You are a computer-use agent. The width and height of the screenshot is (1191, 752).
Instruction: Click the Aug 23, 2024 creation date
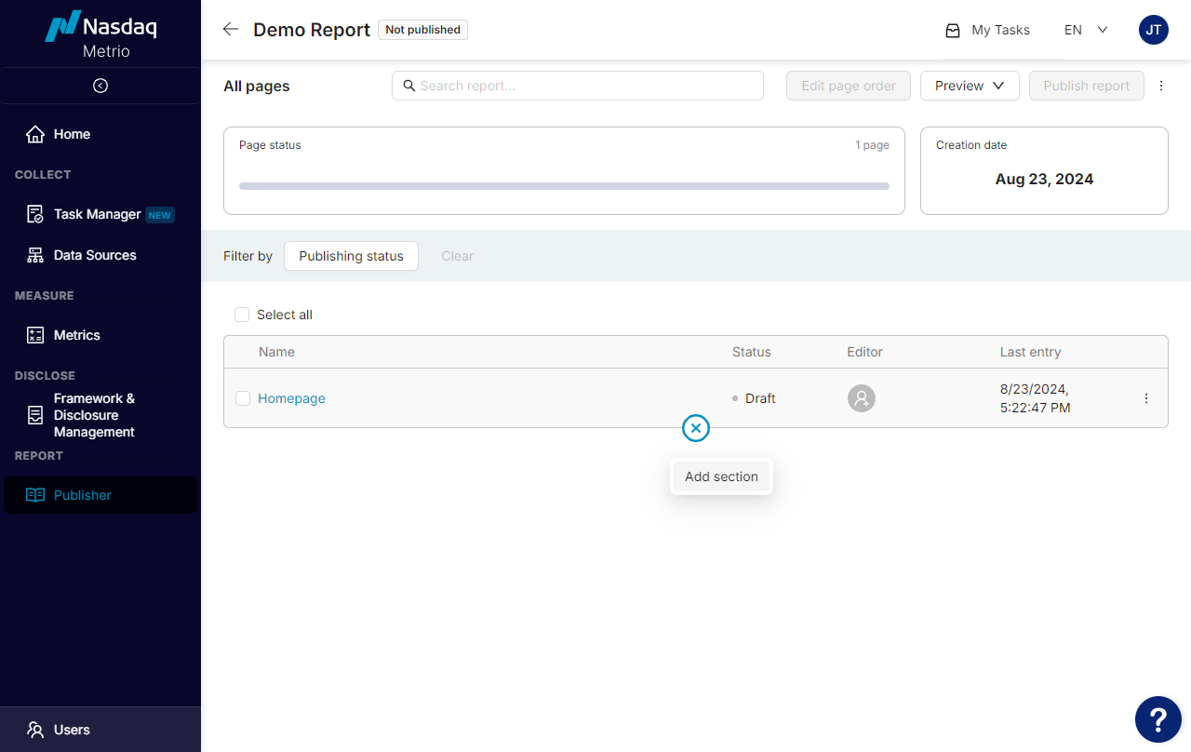[x=1044, y=179]
